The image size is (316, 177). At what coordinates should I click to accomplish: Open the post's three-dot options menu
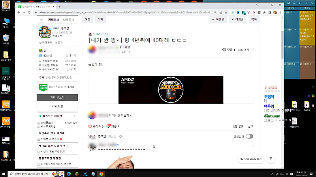(253, 50)
